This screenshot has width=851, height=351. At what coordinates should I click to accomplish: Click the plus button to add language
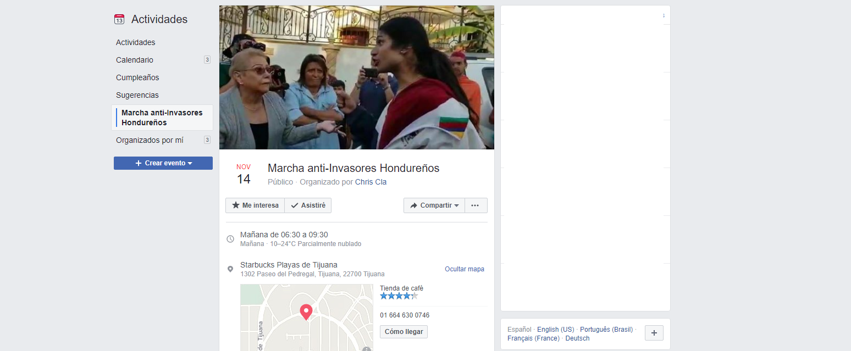[x=654, y=333]
